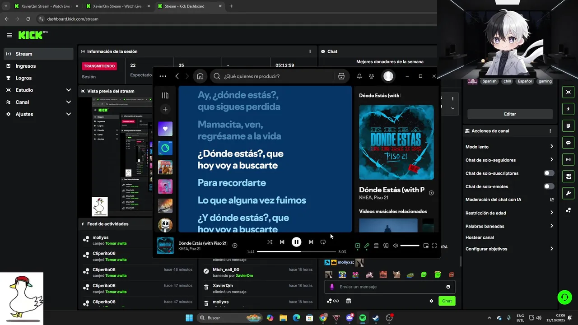Toggle Spotify Now Playing view
This screenshot has width=578, height=325.
(358, 246)
